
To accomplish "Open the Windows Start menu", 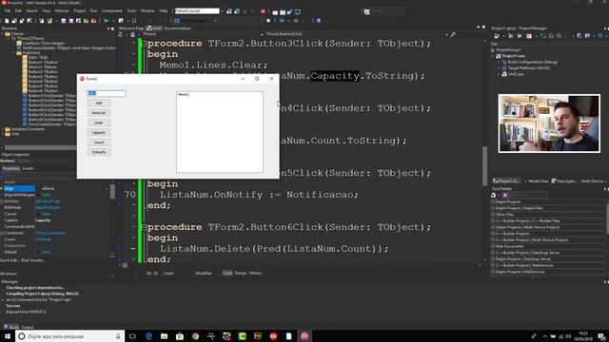I will [x=8, y=336].
